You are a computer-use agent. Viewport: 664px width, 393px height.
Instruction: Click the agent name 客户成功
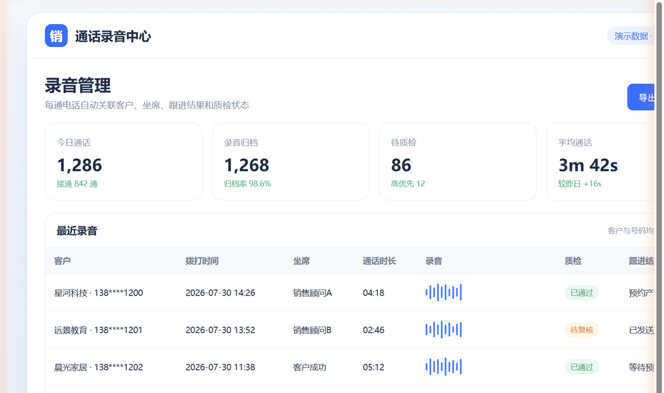310,367
